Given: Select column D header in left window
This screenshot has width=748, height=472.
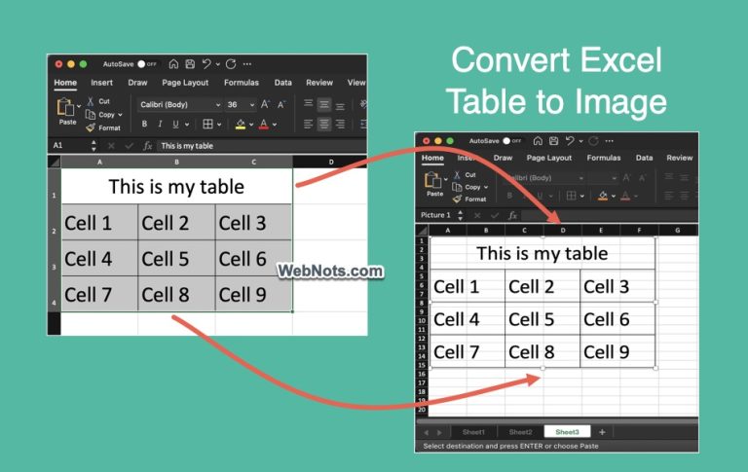Looking at the screenshot, I should coord(331,163).
